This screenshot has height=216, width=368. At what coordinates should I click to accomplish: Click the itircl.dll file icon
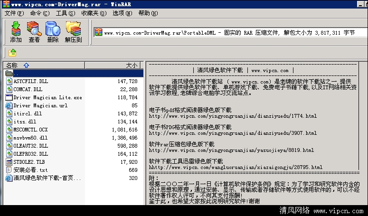tap(9, 113)
